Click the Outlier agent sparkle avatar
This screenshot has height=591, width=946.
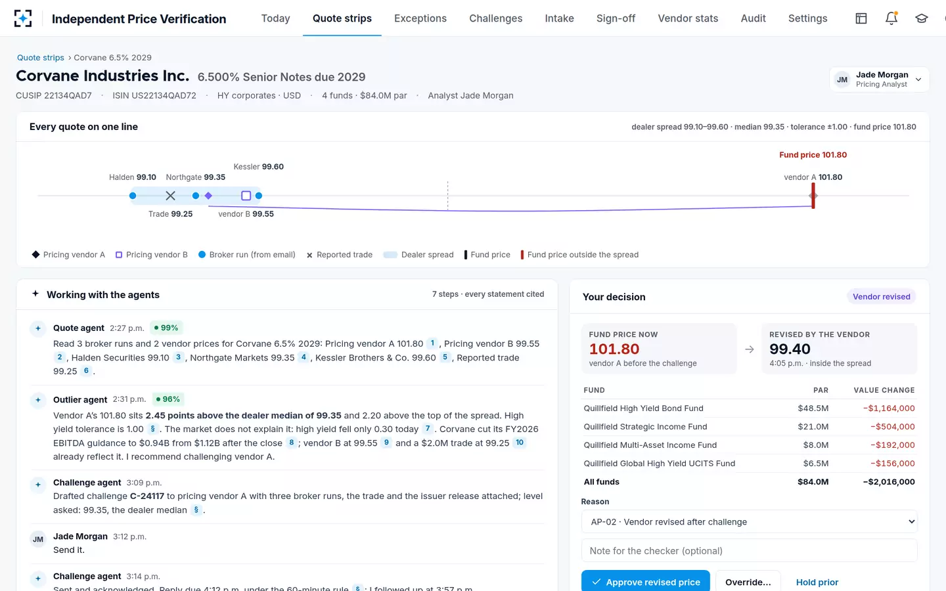coord(38,400)
